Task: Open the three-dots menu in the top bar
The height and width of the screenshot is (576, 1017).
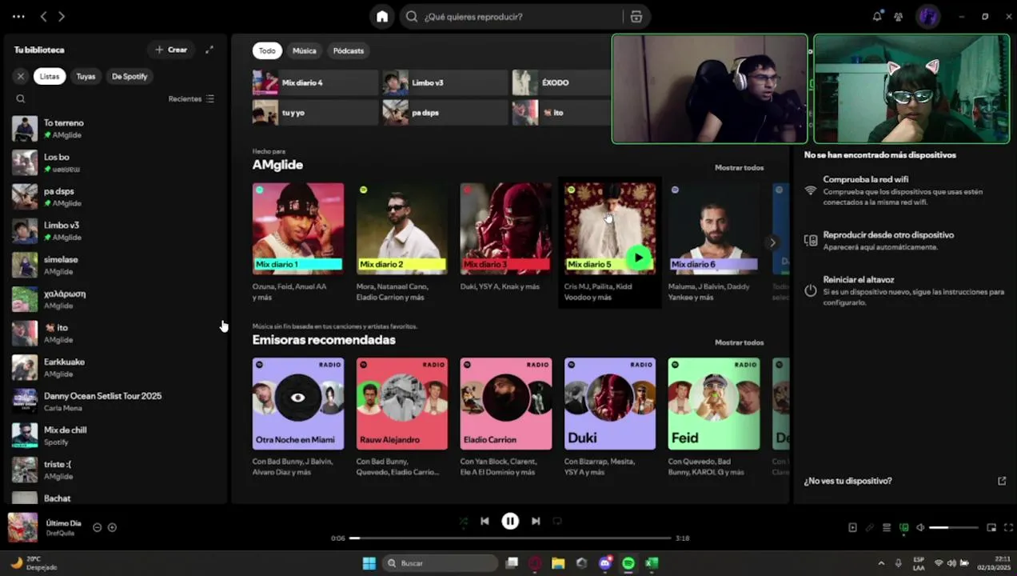Action: (18, 16)
